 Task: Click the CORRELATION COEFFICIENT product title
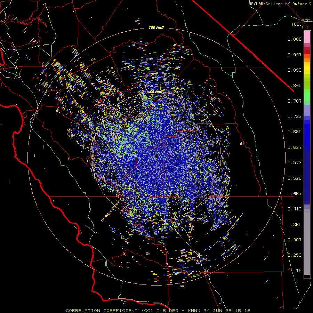coord(110,311)
